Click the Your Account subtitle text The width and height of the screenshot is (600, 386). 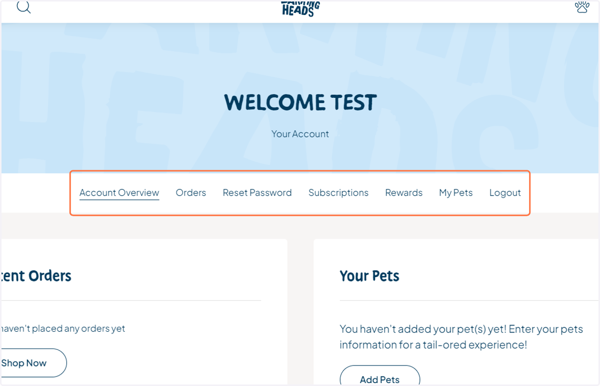300,134
